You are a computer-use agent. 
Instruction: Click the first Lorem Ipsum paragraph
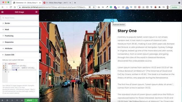(x=146, y=49)
